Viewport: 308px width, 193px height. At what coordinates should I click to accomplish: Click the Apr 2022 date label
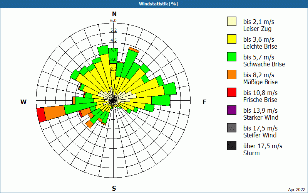tap(296, 190)
